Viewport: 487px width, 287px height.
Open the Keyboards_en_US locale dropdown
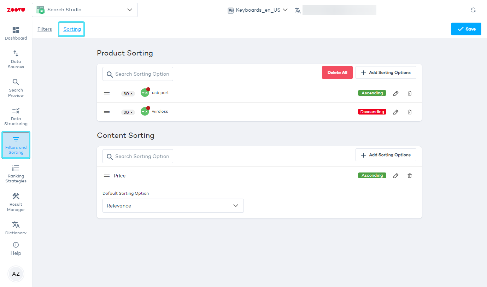click(258, 10)
